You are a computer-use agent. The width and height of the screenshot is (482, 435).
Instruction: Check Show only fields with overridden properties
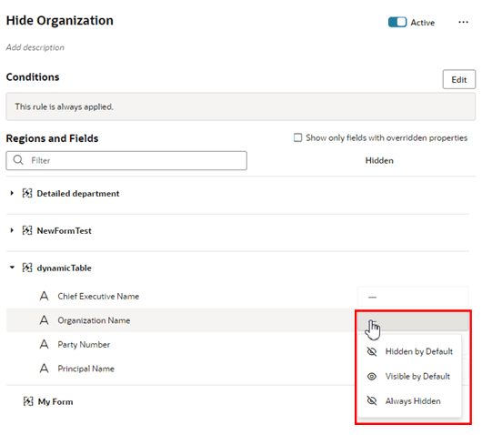pyautogui.click(x=297, y=137)
